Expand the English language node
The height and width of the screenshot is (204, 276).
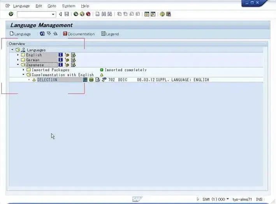[x=18, y=55]
